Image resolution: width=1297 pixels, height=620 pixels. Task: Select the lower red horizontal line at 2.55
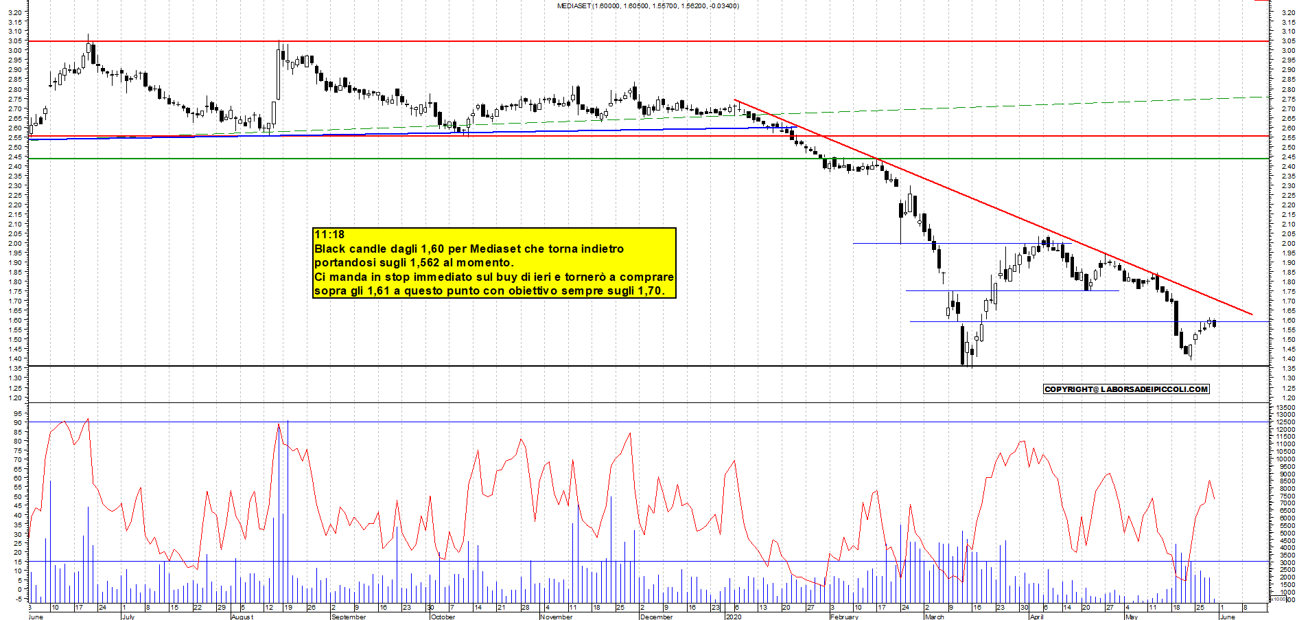click(648, 136)
